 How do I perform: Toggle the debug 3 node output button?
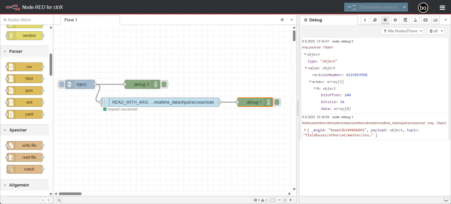click(x=164, y=84)
